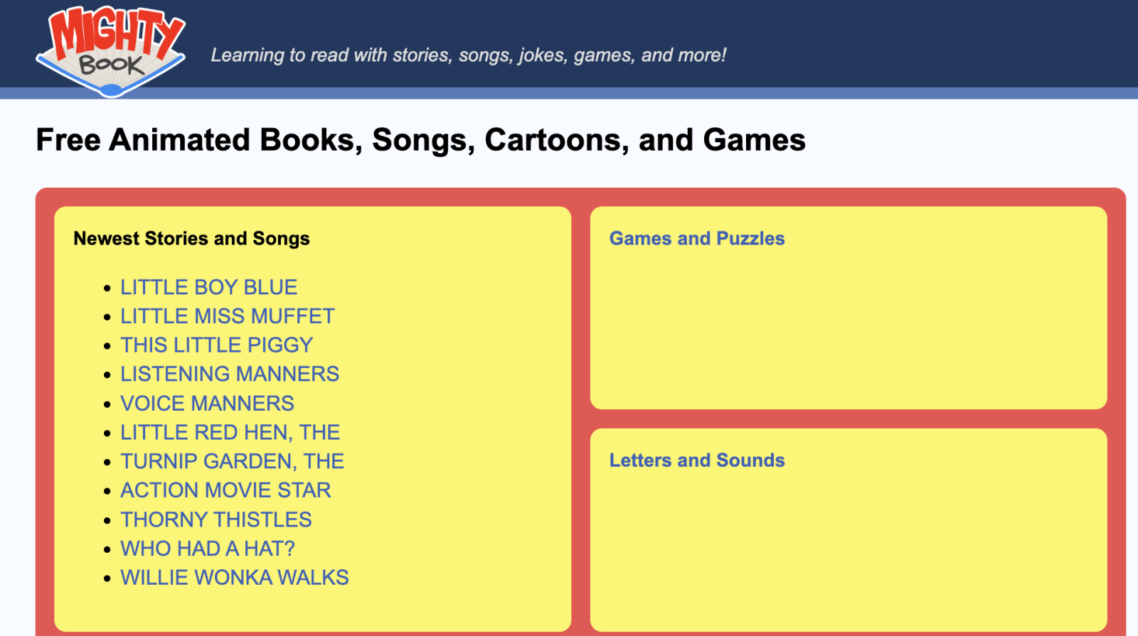Open the Games and Puzzles section
1138x636 pixels.
click(696, 239)
